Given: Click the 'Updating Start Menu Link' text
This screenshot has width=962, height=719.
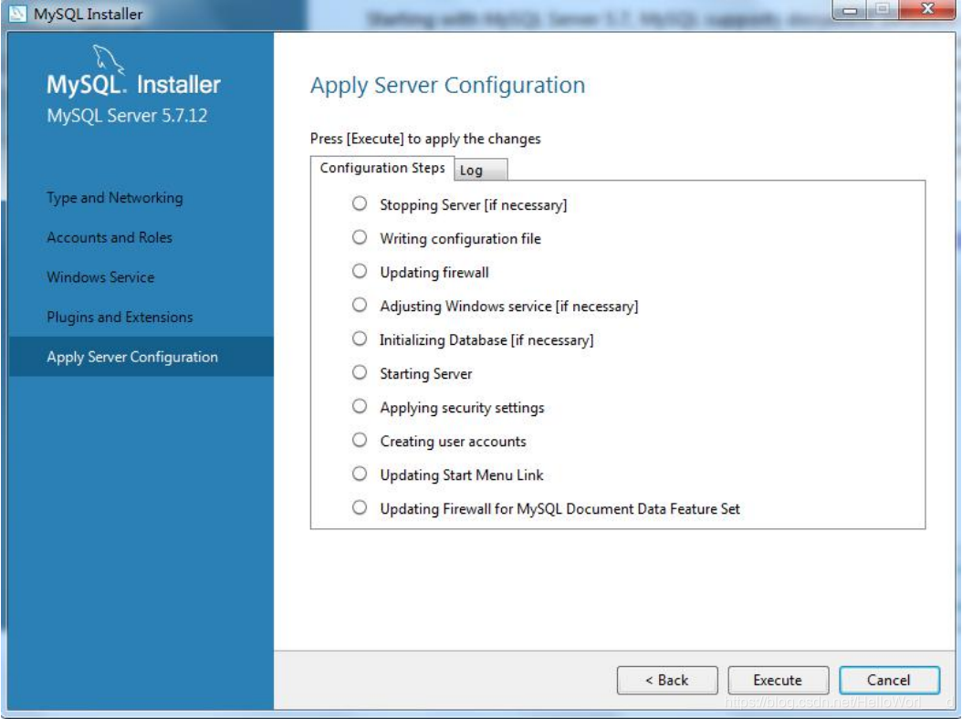Looking at the screenshot, I should click(x=461, y=474).
